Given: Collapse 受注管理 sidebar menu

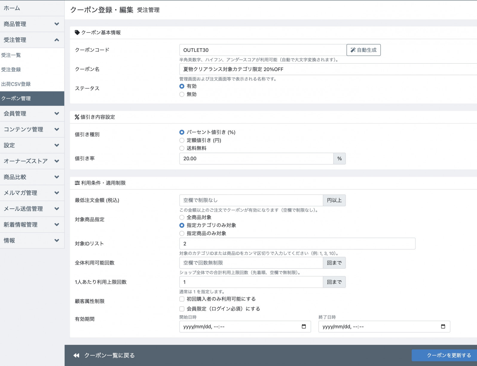Looking at the screenshot, I should [32, 40].
